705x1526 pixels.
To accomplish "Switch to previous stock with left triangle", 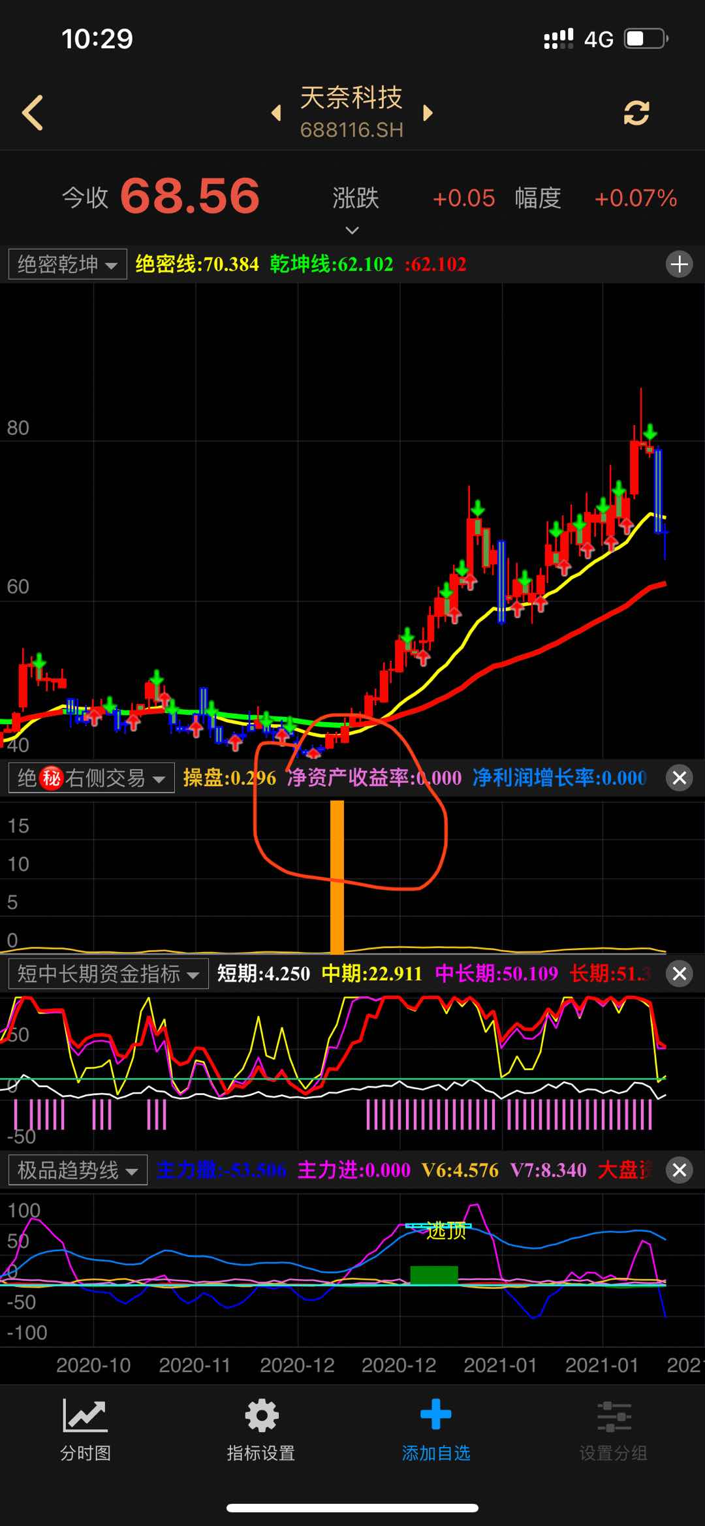I will [x=277, y=113].
